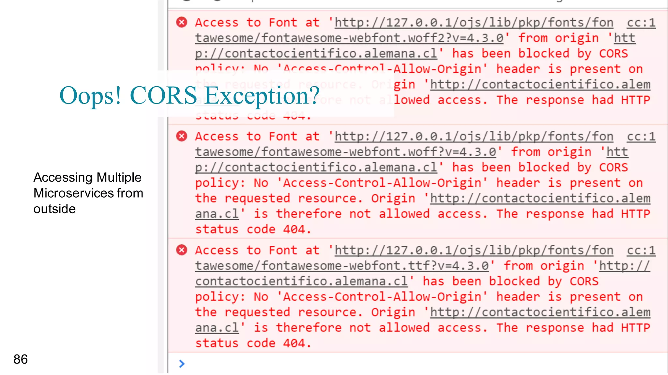The width and height of the screenshot is (668, 375).
Task: Open the cc:1 source link of the ttf error
Action: (641, 250)
